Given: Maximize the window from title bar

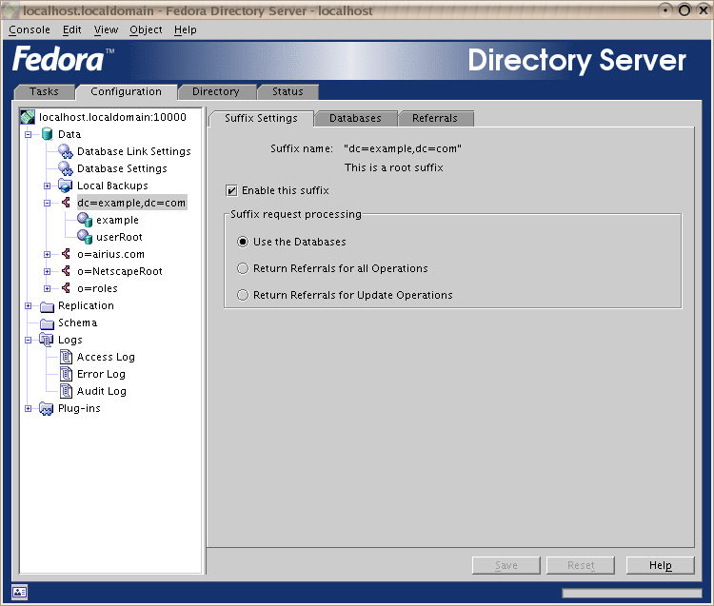Looking at the screenshot, I should [x=684, y=10].
